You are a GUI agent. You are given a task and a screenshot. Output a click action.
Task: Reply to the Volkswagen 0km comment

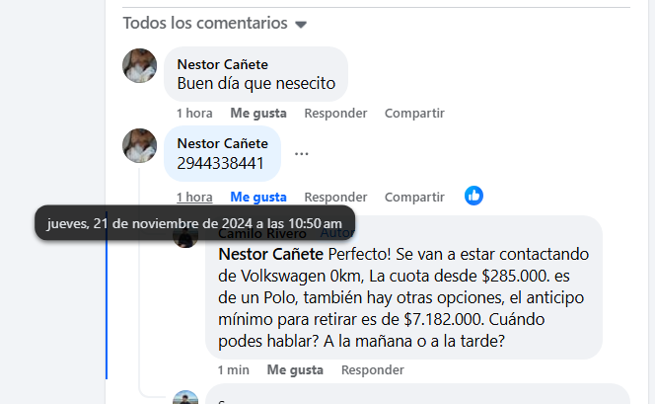point(372,370)
